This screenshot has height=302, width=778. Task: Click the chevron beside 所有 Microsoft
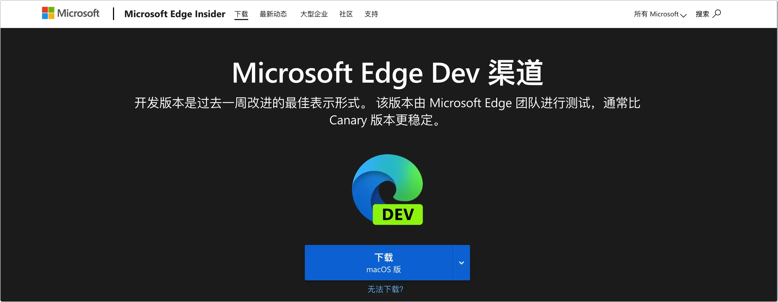683,15
